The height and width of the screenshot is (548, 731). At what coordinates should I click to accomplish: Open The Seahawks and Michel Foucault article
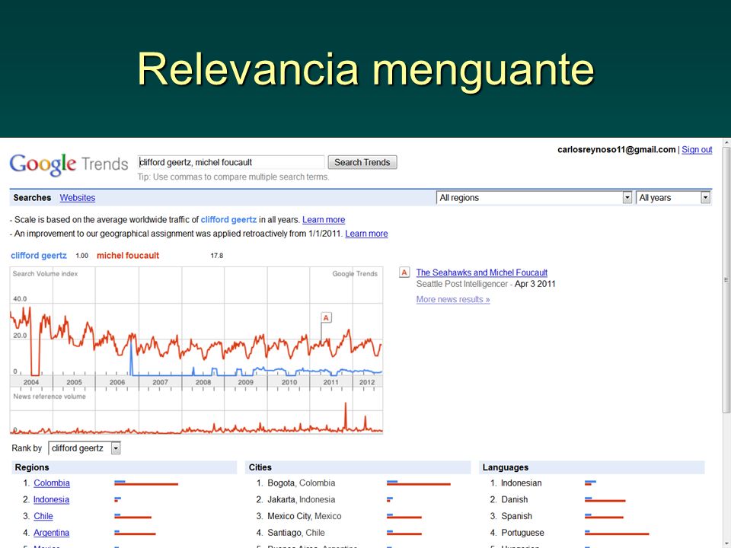coord(481,272)
